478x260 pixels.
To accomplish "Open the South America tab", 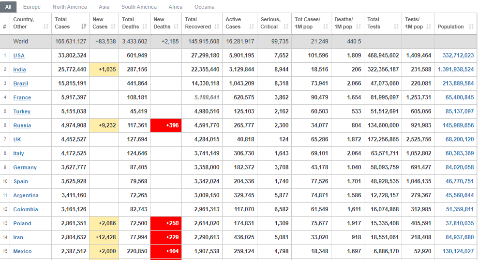I will point(139,7).
